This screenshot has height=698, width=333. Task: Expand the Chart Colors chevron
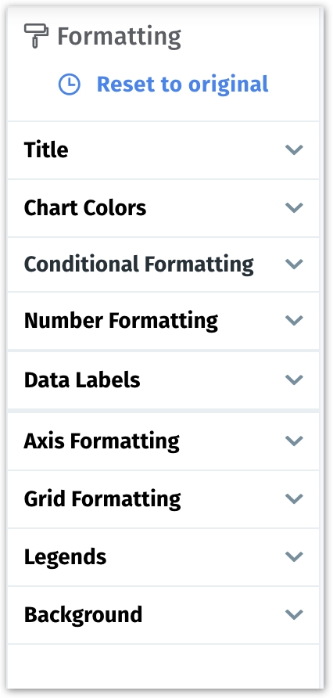[x=294, y=207]
